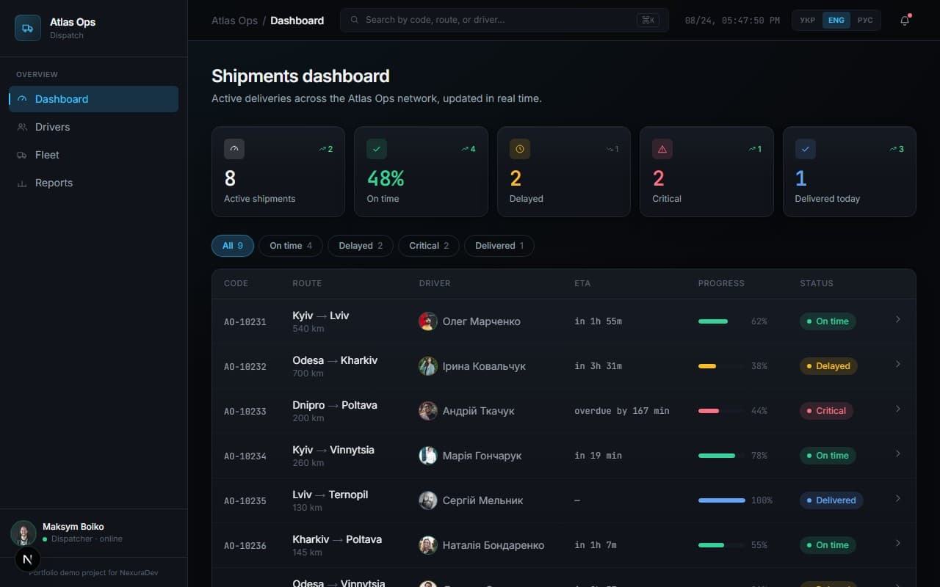Viewport: 940px width, 587px height.
Task: Focus the search by code, route, driver field
Action: (505, 20)
